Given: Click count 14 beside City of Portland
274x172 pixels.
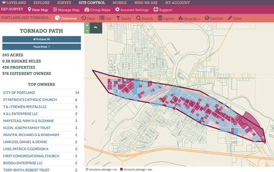Looking at the screenshot, I should tap(77, 93).
